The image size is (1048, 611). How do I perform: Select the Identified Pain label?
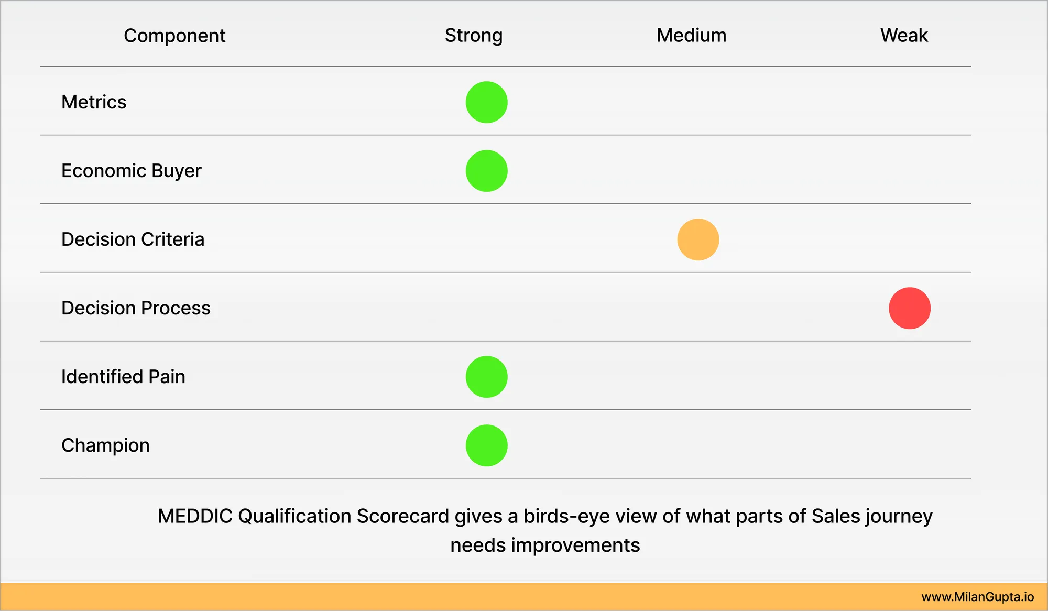[124, 376]
